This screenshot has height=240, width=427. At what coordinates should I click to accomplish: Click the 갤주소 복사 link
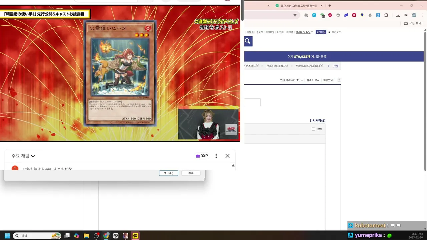pyautogui.click(x=313, y=80)
